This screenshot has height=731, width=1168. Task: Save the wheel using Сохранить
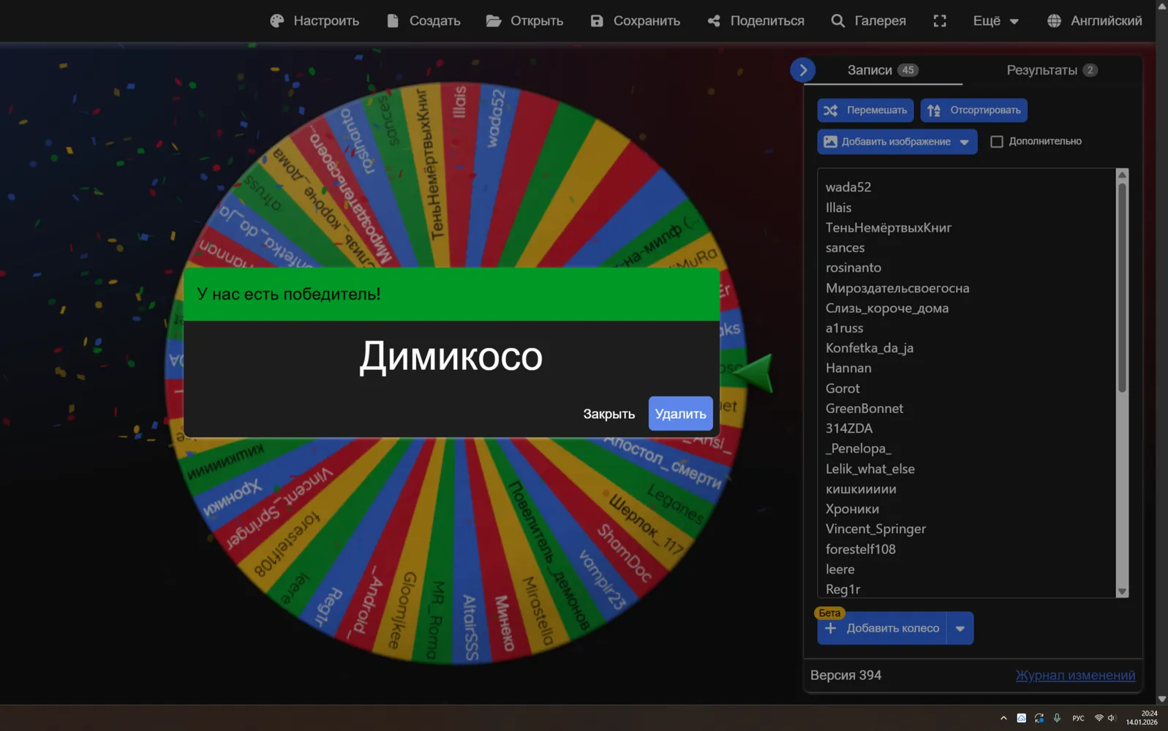pos(635,20)
